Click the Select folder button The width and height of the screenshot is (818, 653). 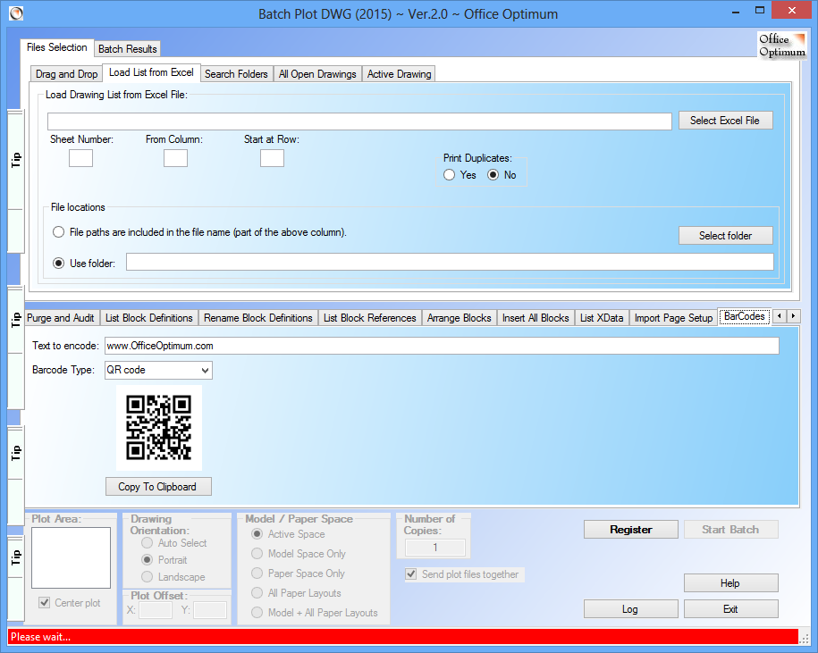click(x=725, y=236)
